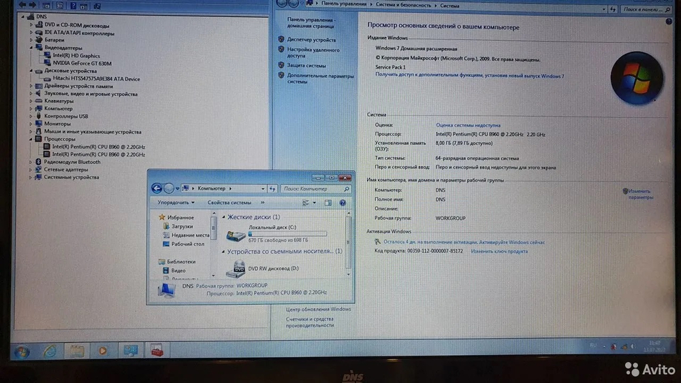
Task: Expand Звуковые, видео и игровые устройства
Action: pos(31,94)
